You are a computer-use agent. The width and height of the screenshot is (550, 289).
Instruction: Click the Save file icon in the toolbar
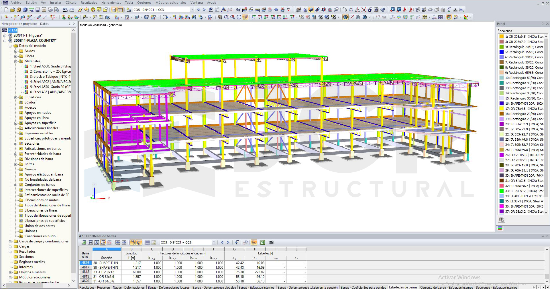37,10
